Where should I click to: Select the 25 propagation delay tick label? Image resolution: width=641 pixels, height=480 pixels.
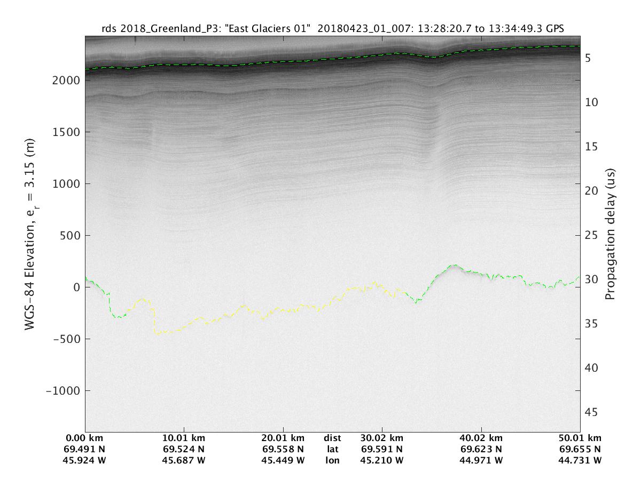pos(592,235)
